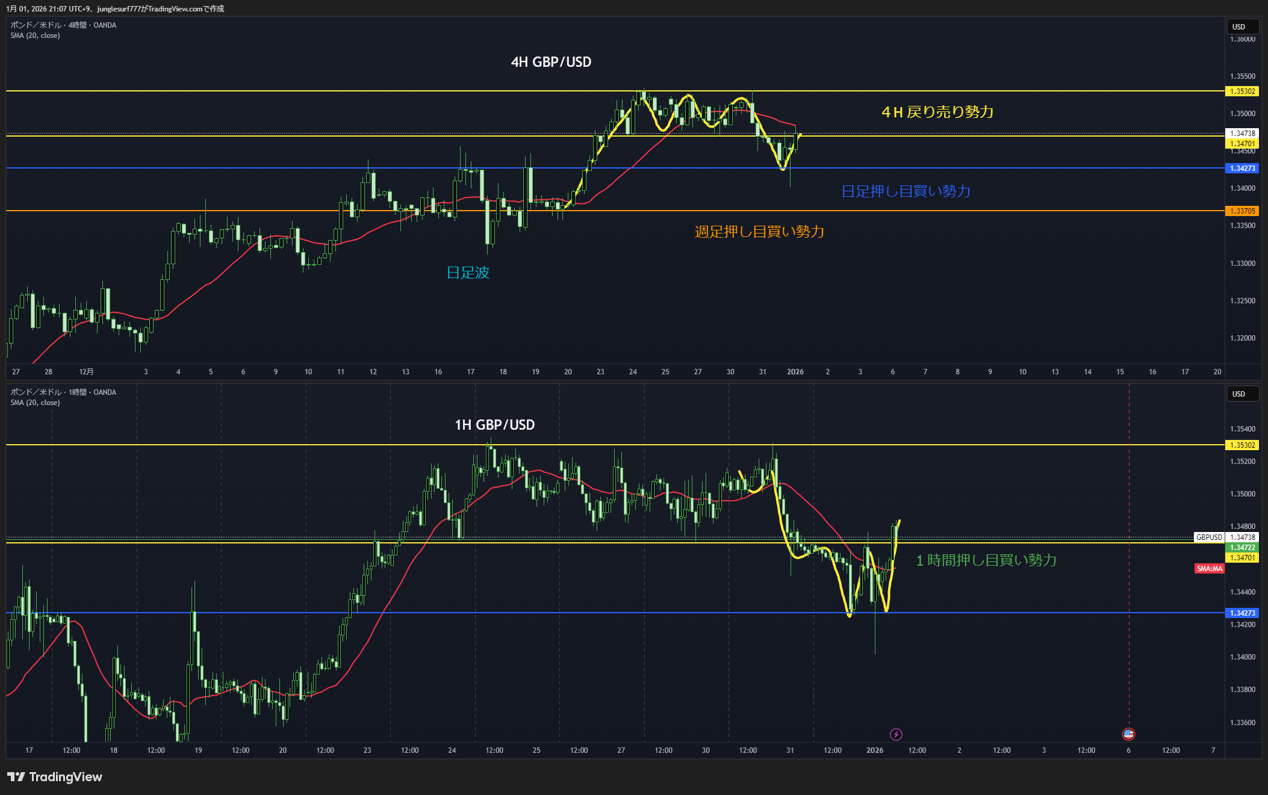Select the '4H 戻り売り勢力' text annotation
Viewport: 1268px width, 795px height.
937,112
